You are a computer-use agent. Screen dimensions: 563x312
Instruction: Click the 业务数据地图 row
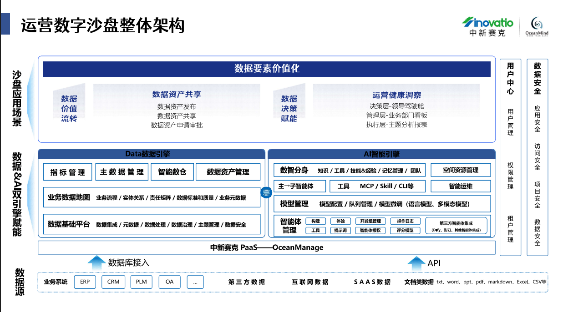coord(152,197)
